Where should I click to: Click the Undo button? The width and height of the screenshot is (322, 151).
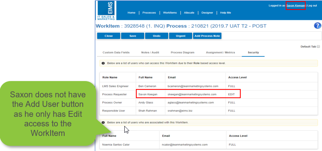(x=157, y=36)
